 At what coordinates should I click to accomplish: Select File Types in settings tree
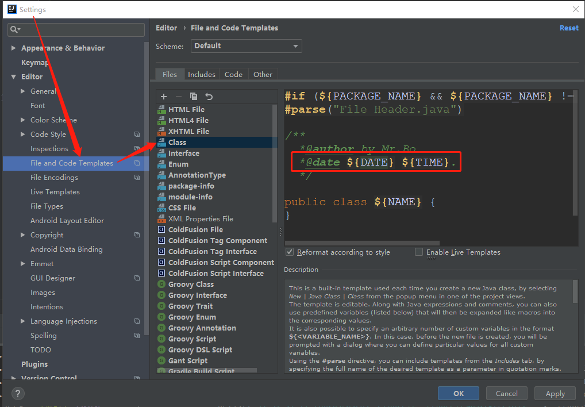47,206
